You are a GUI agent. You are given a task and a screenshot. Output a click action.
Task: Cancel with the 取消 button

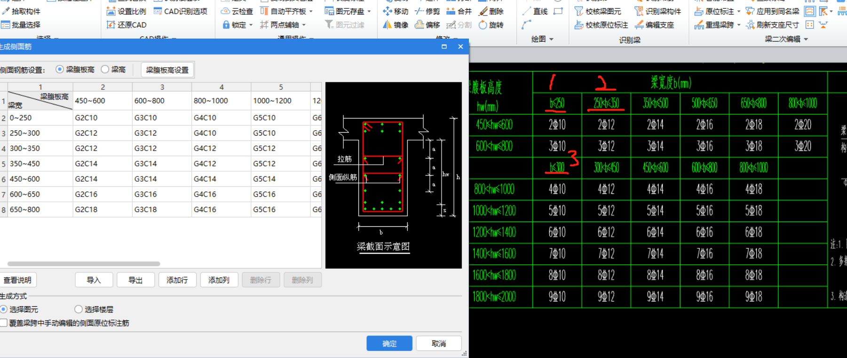point(439,343)
